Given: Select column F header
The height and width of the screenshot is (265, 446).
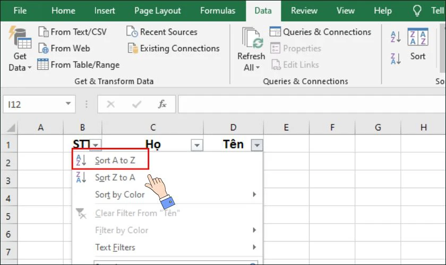Looking at the screenshot, I should tap(332, 128).
